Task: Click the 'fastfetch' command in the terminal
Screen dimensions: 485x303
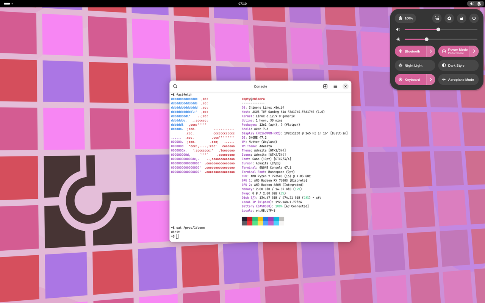Action: point(184,95)
